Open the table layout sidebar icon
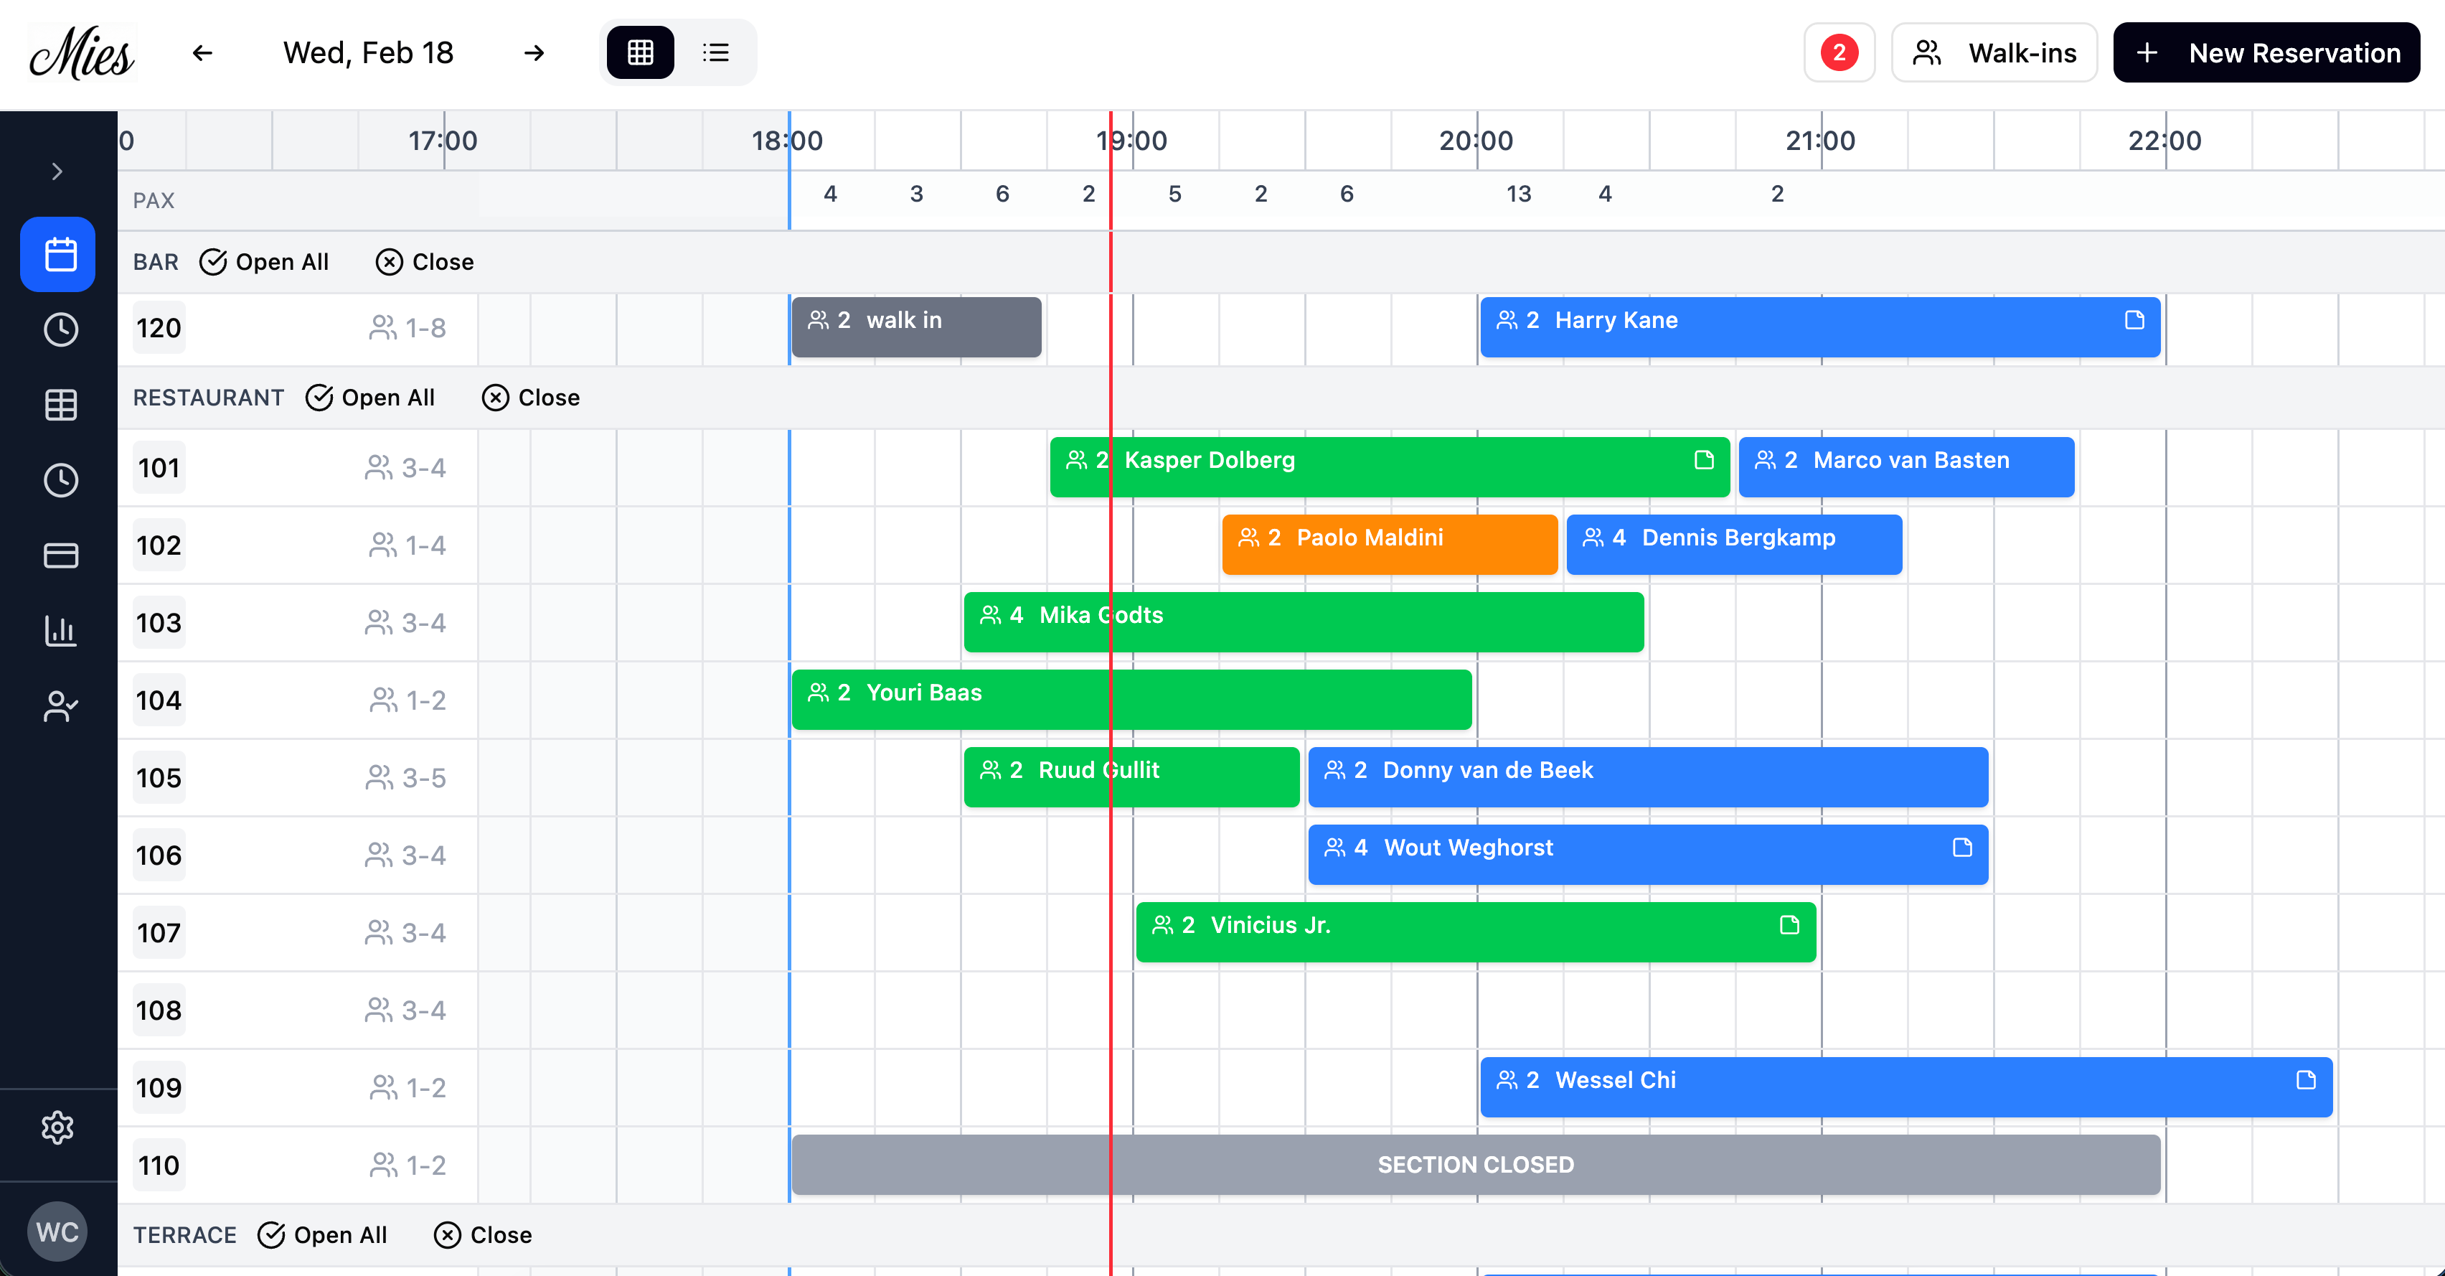 click(x=60, y=405)
